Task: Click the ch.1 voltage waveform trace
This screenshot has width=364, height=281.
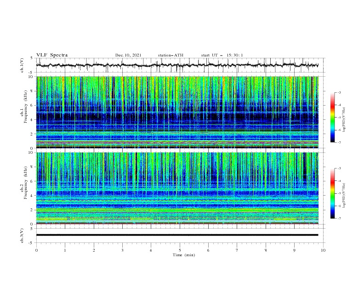Action: pos(177,65)
